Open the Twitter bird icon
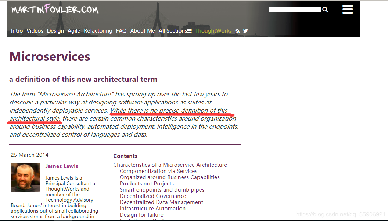 point(245,31)
